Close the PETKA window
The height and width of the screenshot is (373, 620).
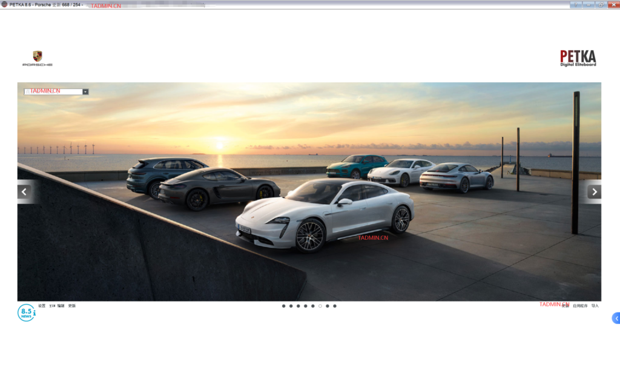pyautogui.click(x=613, y=4)
